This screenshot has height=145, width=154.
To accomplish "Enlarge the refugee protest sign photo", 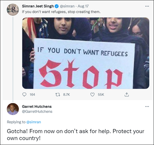I will 86,53.
